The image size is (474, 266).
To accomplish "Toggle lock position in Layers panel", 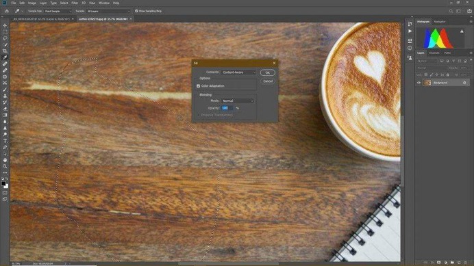I will point(437,75).
